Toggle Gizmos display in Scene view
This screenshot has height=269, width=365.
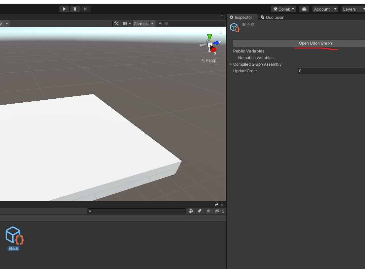(x=141, y=23)
